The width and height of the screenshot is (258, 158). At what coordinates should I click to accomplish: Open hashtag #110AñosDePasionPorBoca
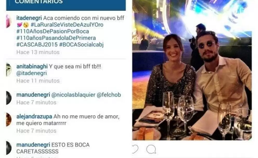click(53, 31)
